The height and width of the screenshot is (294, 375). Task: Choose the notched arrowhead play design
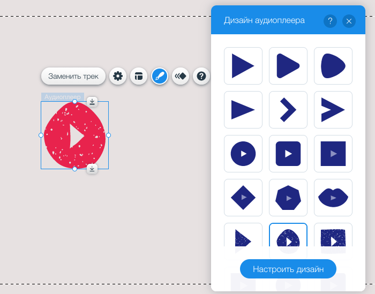pos(333,110)
